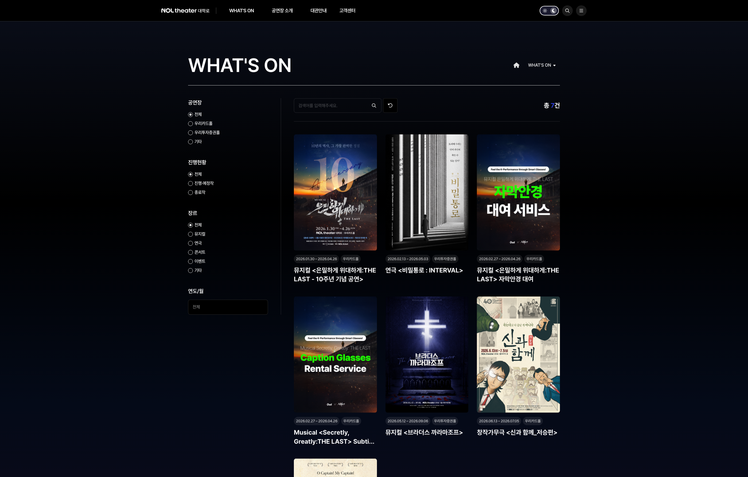Open the 연극 <비밀통로 : INTERVAL> title link
This screenshot has width=748, height=477.
[x=424, y=270]
